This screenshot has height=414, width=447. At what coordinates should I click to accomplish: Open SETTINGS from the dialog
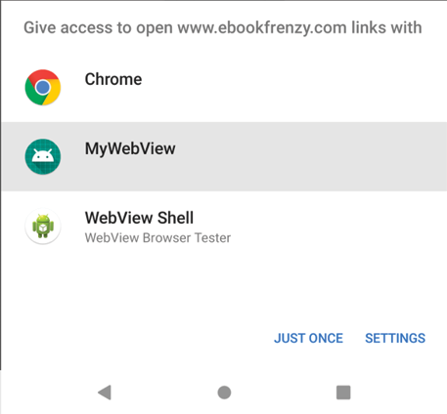tap(395, 338)
